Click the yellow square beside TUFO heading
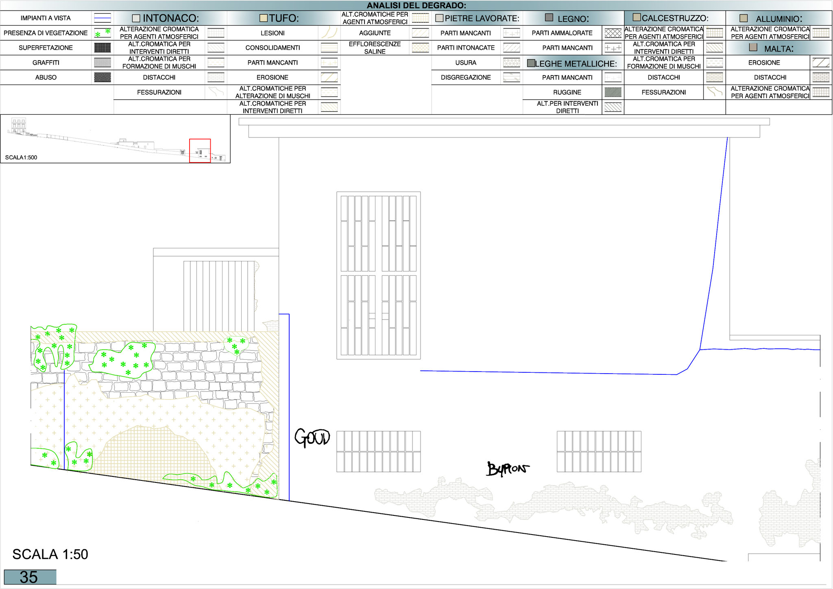Image resolution: width=833 pixels, height=589 pixels. point(264,18)
